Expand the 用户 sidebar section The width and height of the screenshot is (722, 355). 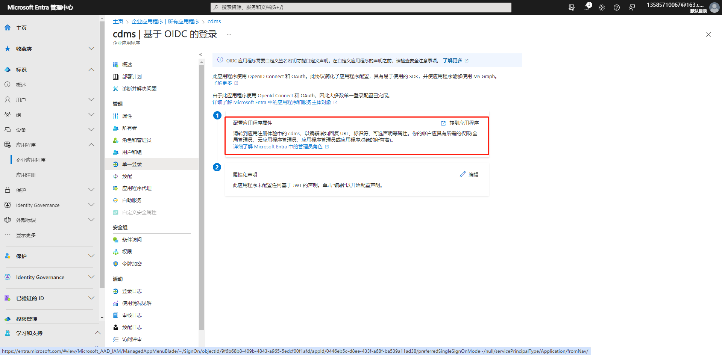[x=91, y=99]
